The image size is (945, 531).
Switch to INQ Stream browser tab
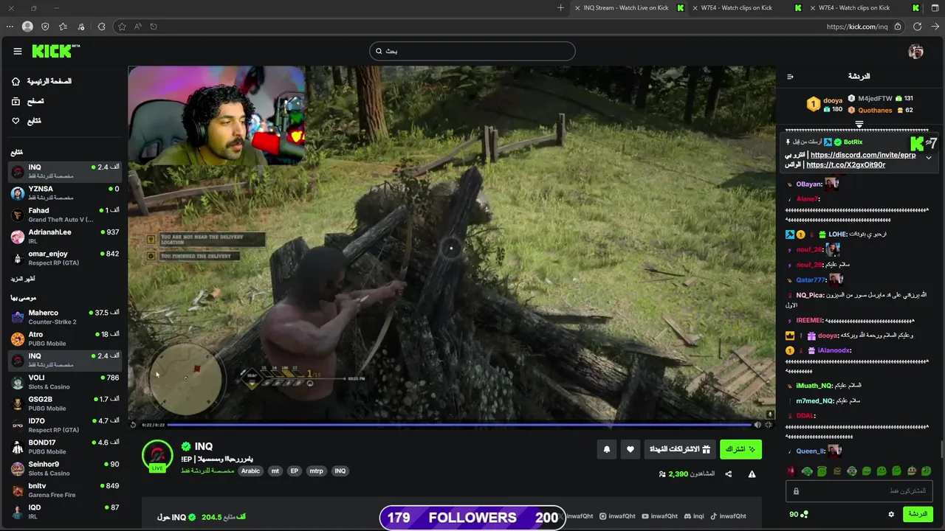[x=628, y=8]
